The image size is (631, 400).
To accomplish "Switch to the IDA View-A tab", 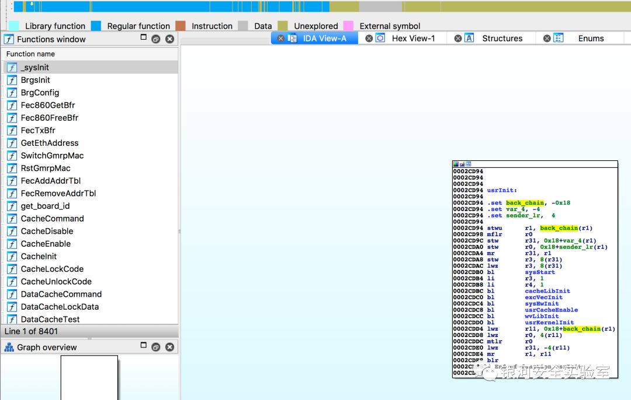I will 315,38.
